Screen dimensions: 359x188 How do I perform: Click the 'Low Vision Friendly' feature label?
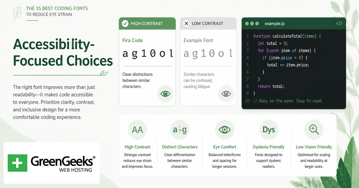pyautogui.click(x=314, y=147)
